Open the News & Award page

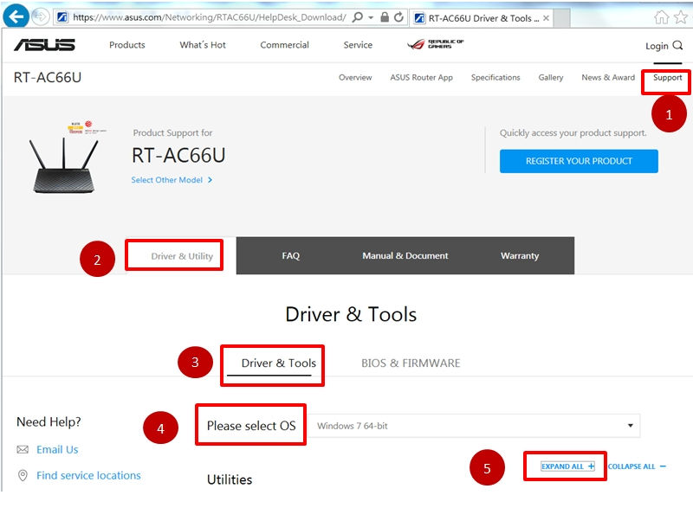(608, 77)
